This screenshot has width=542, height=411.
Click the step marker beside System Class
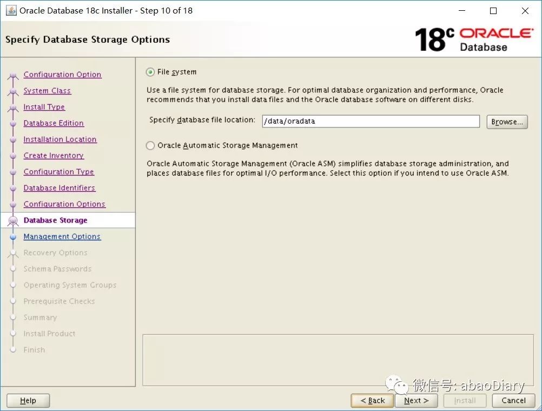pos(13,92)
